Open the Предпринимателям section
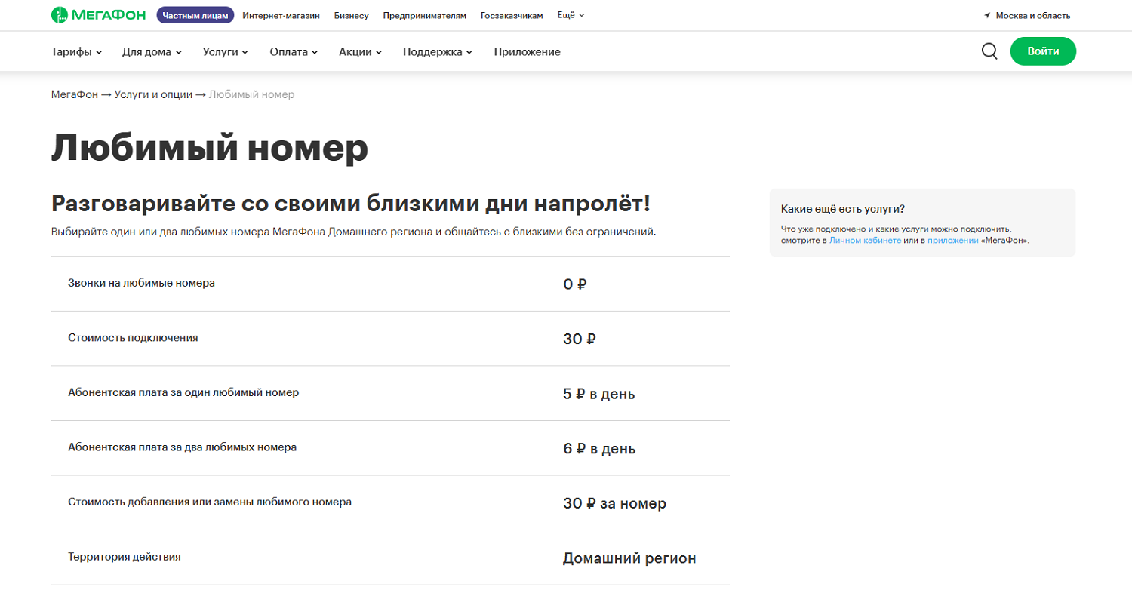Image resolution: width=1132 pixels, height=593 pixels. (x=425, y=15)
